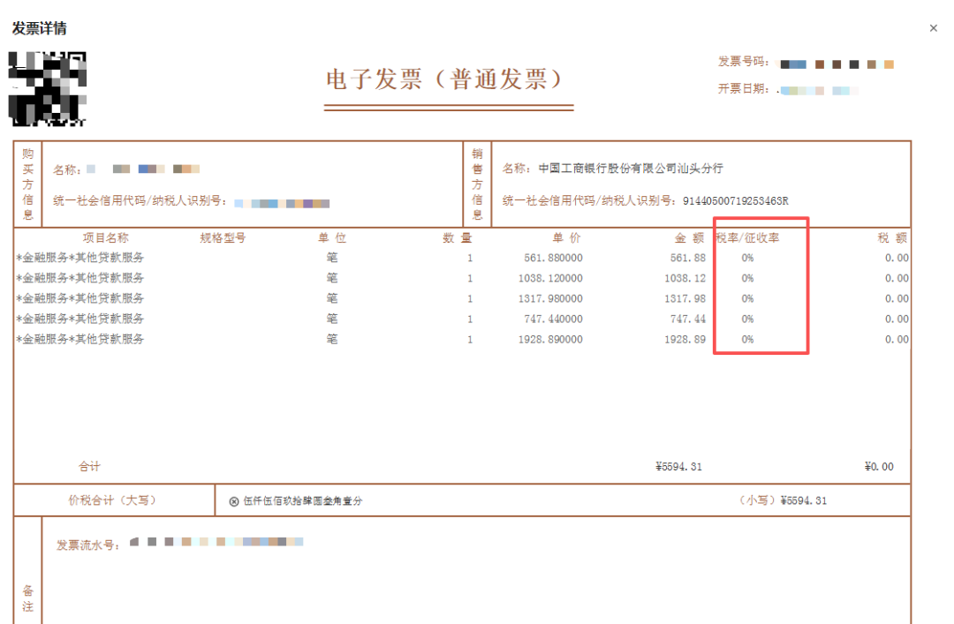Select the 发票流水号 label
The image size is (954, 624).
87,545
